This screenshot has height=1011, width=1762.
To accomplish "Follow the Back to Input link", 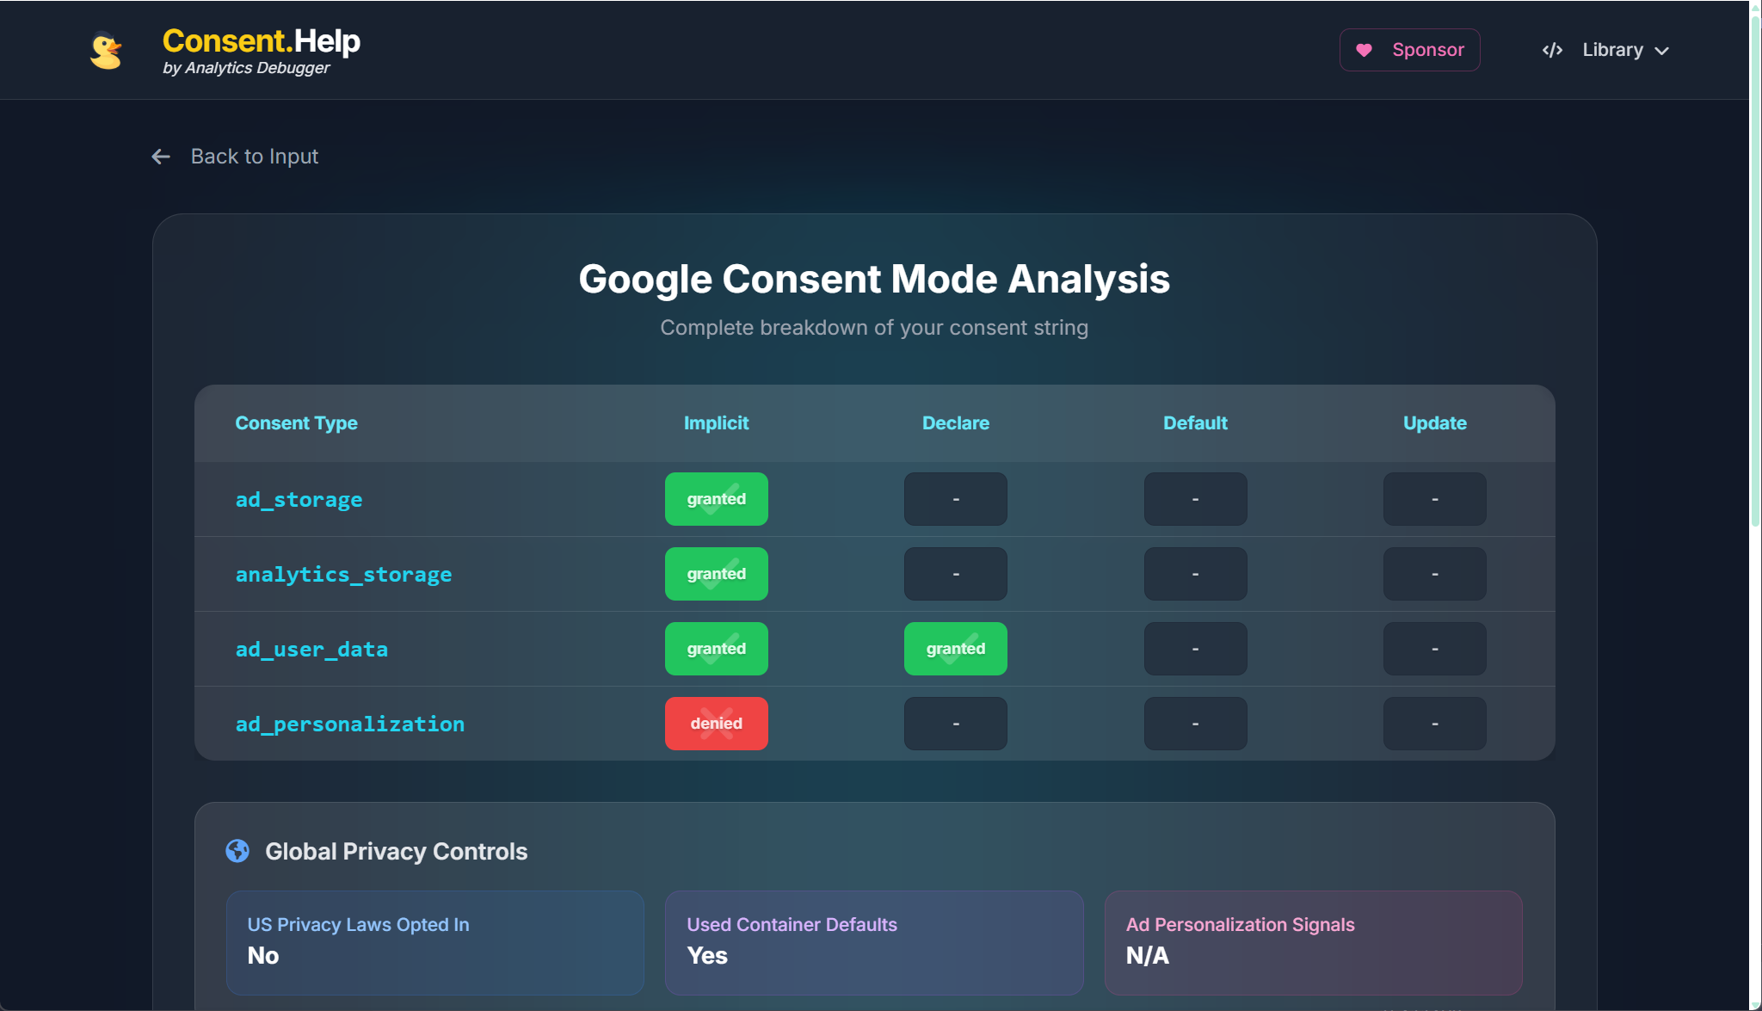I will click(254, 157).
